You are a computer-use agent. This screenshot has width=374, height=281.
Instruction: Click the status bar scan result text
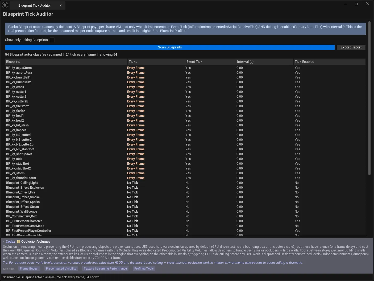(x=51, y=277)
